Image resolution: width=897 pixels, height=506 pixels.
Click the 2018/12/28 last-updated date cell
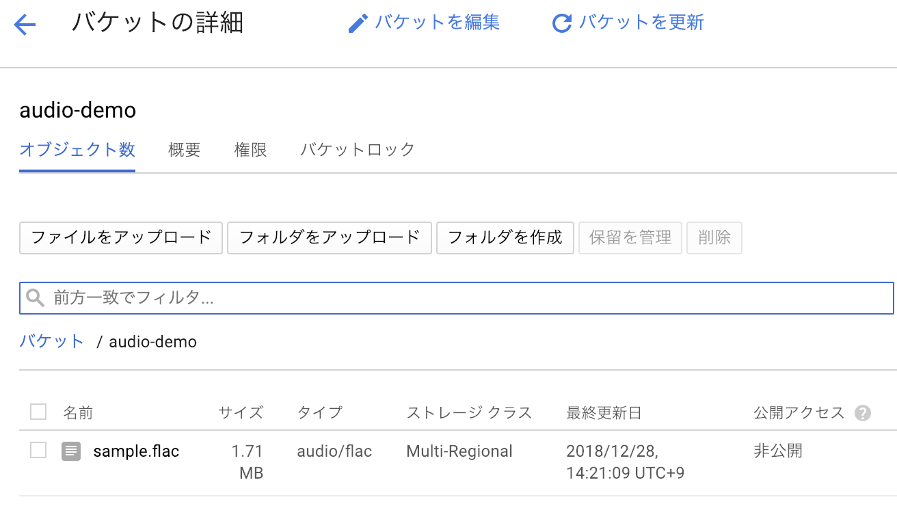click(x=626, y=462)
